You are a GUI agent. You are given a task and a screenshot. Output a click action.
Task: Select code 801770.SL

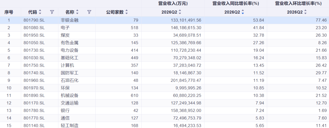[x=34, y=118]
